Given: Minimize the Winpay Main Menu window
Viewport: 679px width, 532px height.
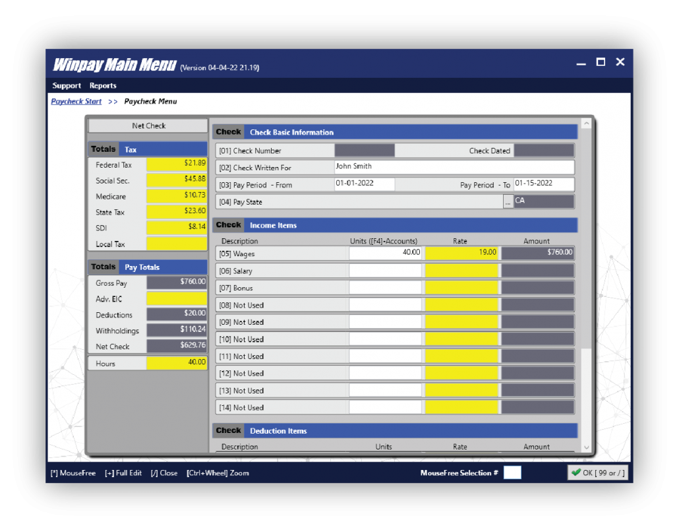Looking at the screenshot, I should [x=581, y=63].
